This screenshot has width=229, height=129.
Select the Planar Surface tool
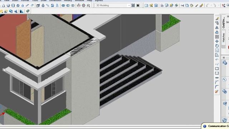(32, 6)
